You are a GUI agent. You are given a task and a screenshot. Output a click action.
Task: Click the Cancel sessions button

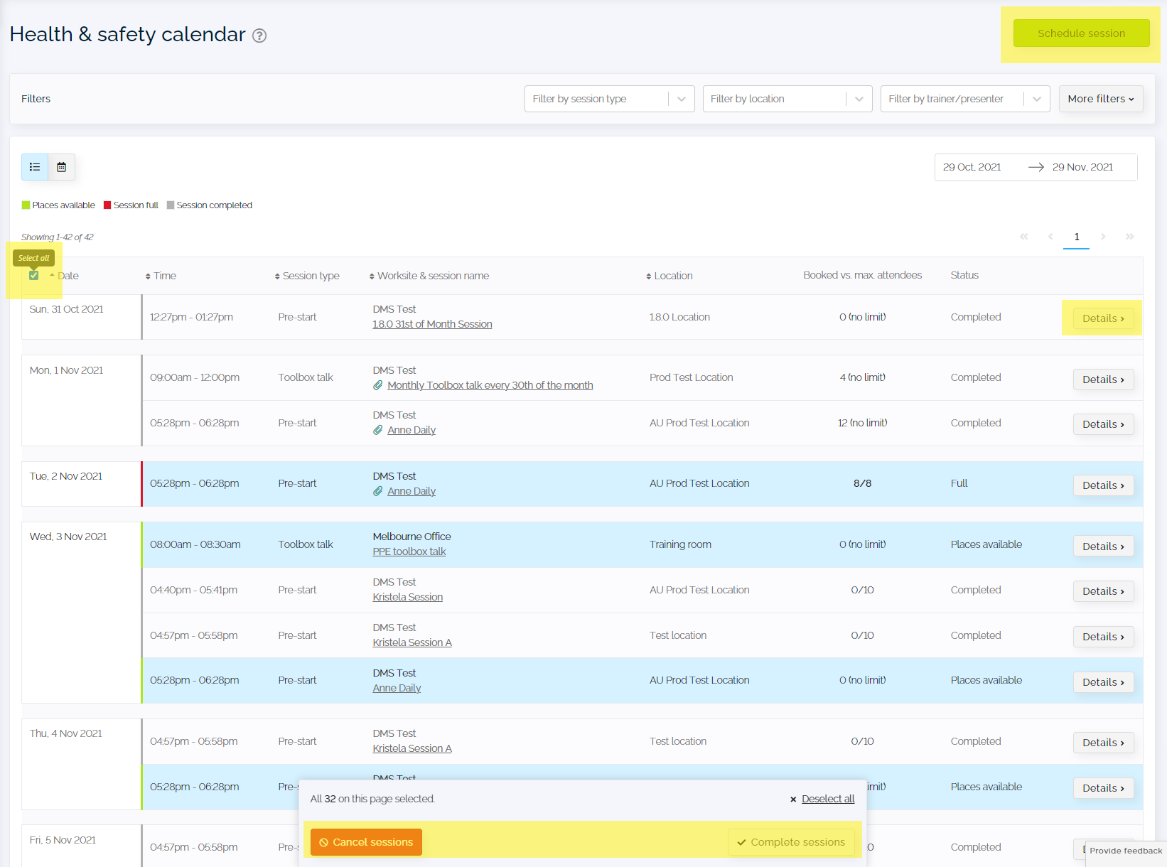click(366, 842)
